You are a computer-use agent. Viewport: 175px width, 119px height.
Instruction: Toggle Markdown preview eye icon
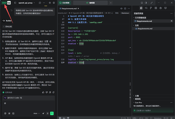click(x=121, y=8)
